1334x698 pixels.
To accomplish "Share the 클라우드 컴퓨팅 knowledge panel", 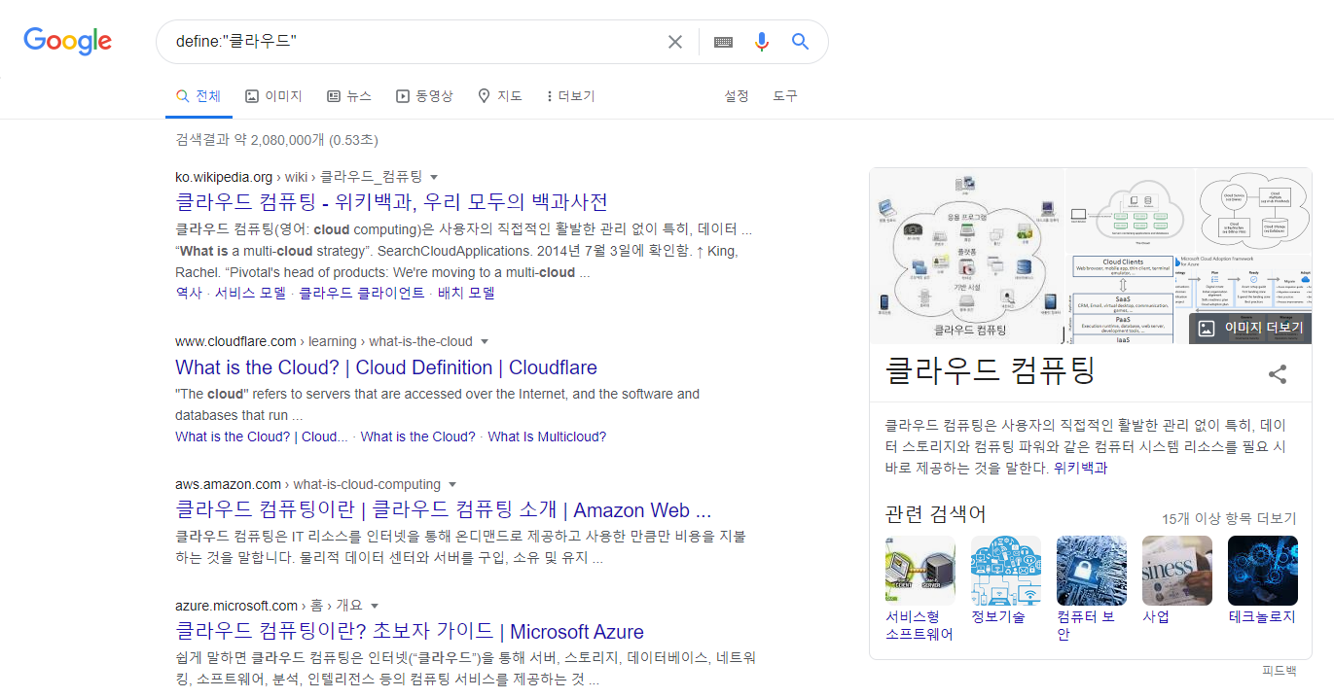I will [1278, 374].
